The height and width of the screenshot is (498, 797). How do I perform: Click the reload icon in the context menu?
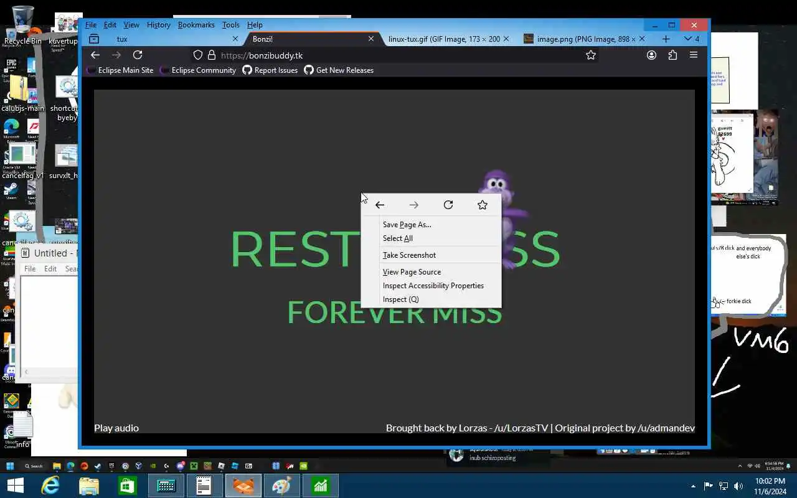tap(448, 205)
